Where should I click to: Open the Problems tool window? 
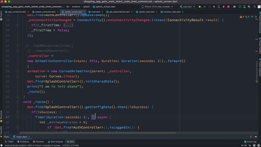(x=23, y=142)
